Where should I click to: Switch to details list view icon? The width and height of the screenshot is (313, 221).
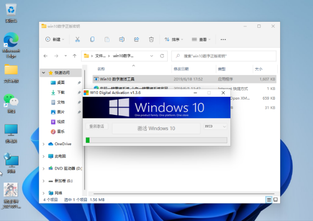tap(269, 199)
